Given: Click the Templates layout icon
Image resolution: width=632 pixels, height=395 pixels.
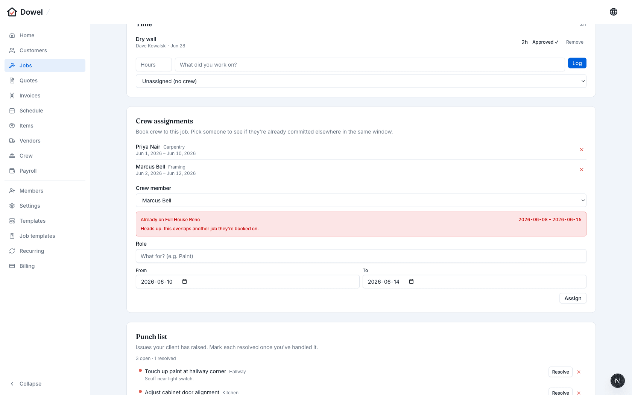Looking at the screenshot, I should (12, 221).
